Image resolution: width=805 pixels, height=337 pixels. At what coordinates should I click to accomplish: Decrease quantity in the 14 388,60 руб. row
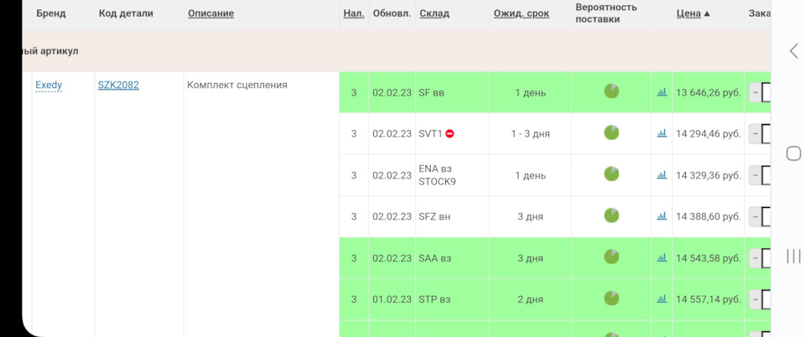(x=755, y=217)
